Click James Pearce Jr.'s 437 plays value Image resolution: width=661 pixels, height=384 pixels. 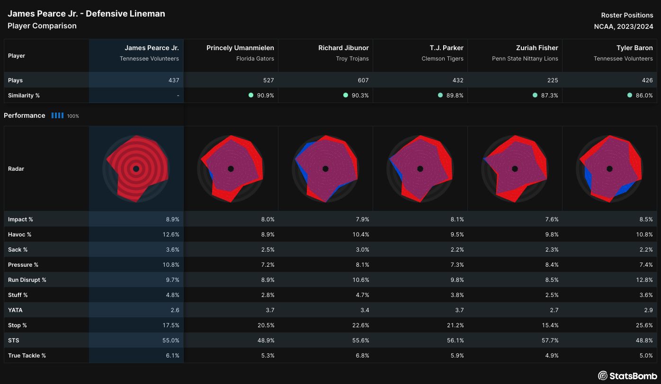174,80
